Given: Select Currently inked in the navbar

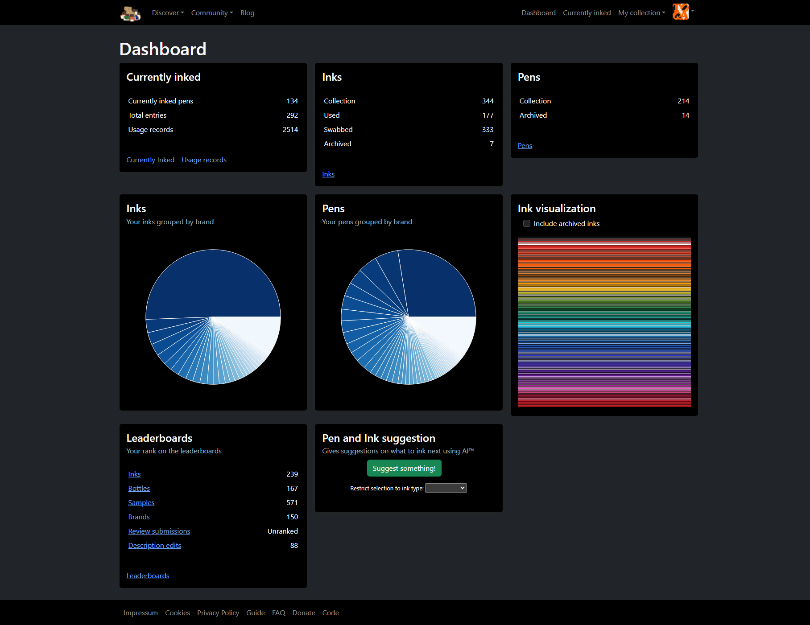Looking at the screenshot, I should (x=587, y=12).
